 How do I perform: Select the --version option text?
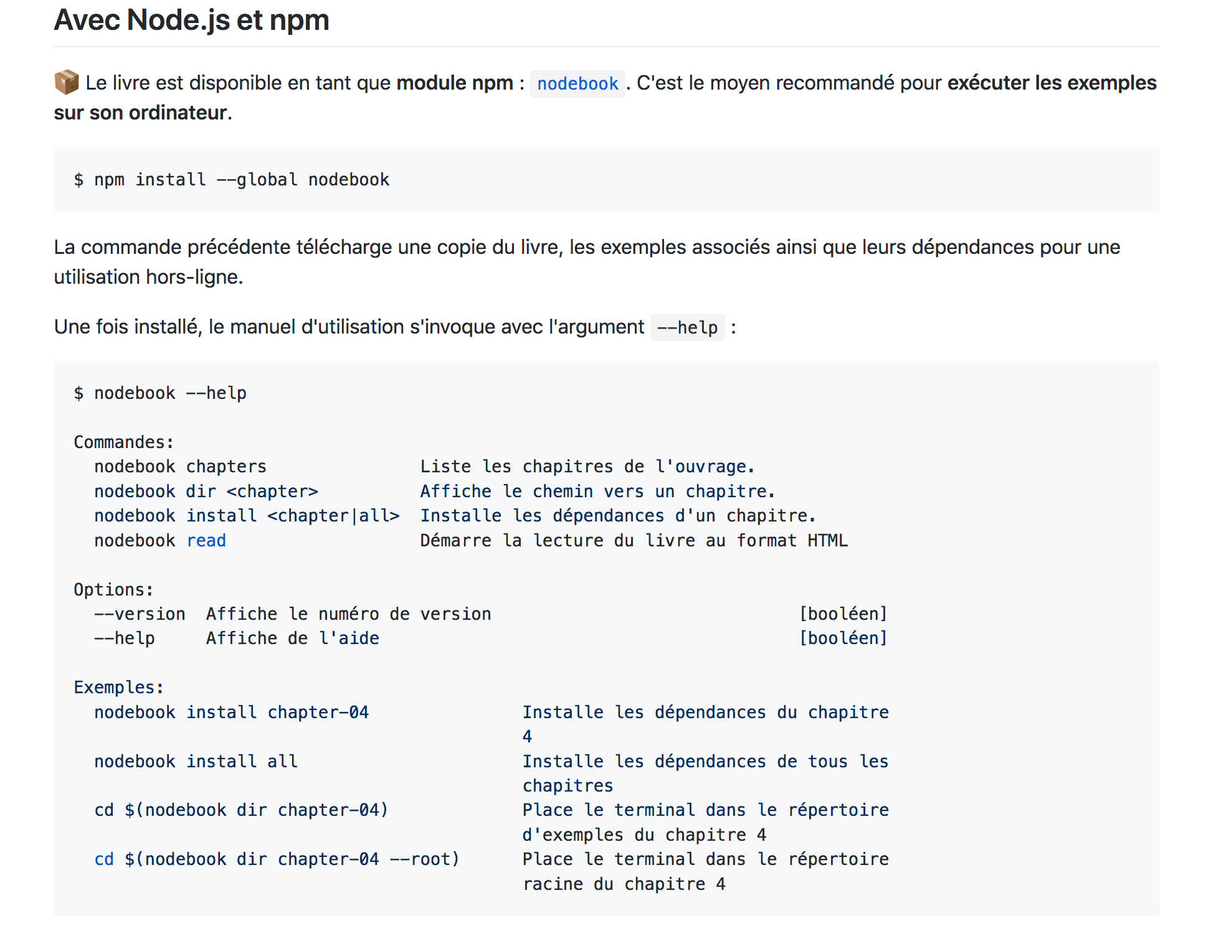140,614
